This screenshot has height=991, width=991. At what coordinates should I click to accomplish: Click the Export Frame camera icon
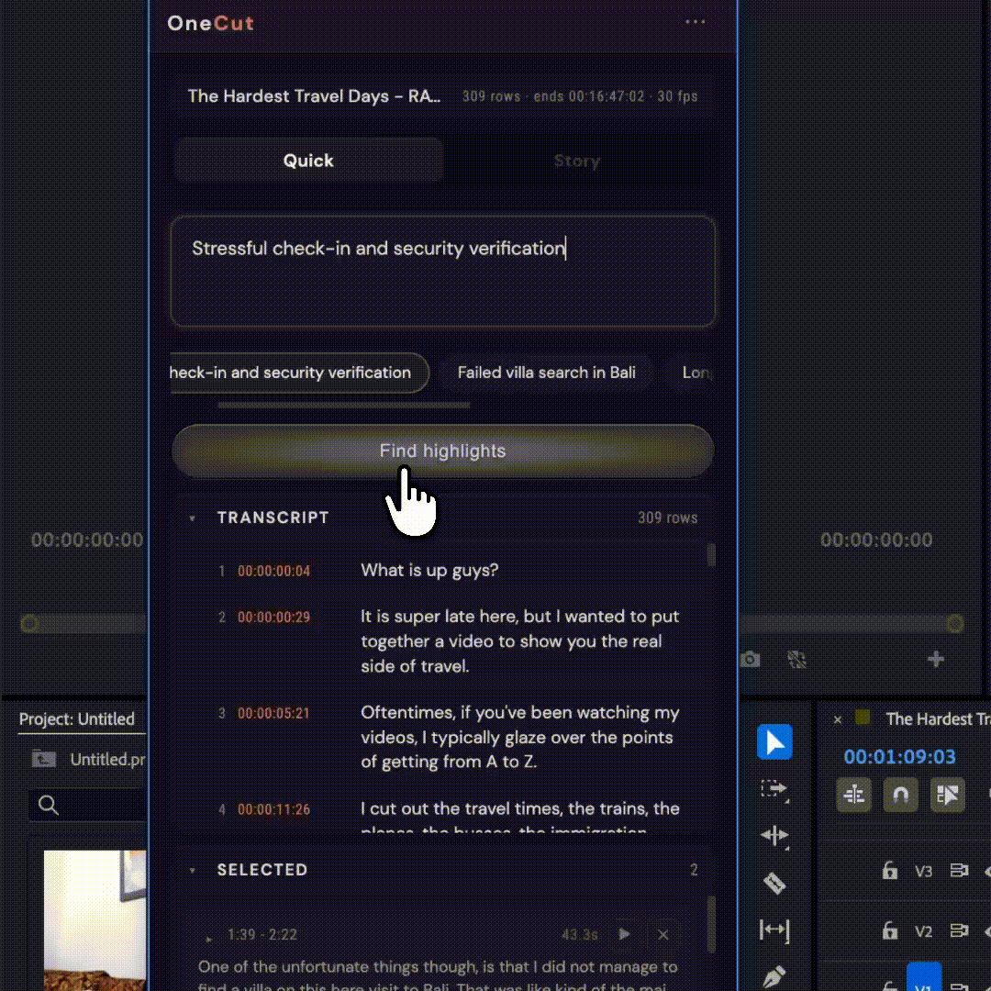(x=751, y=660)
